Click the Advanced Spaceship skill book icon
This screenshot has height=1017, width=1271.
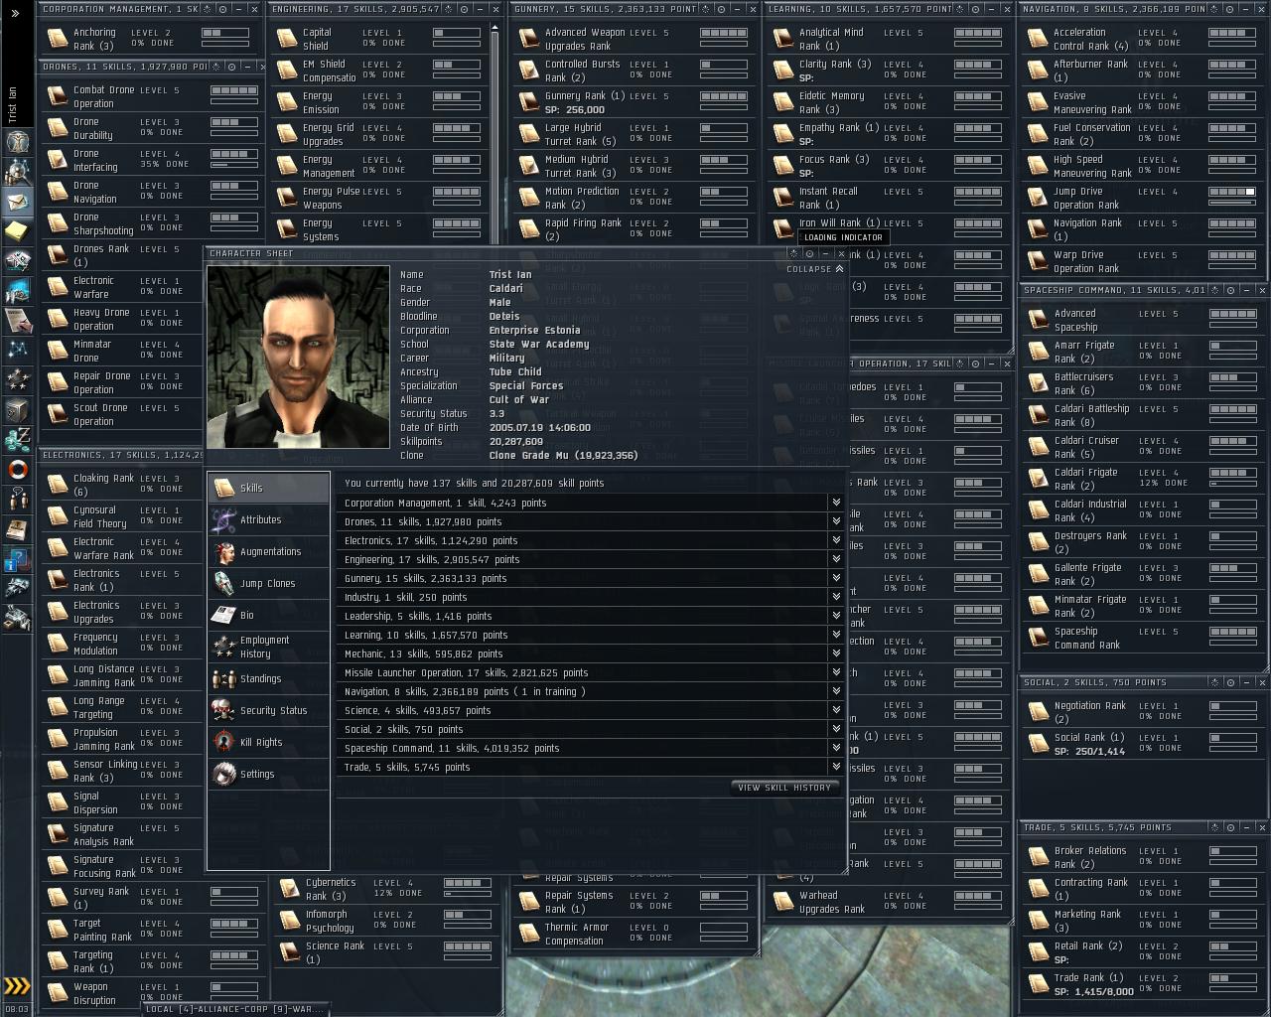(x=1039, y=320)
